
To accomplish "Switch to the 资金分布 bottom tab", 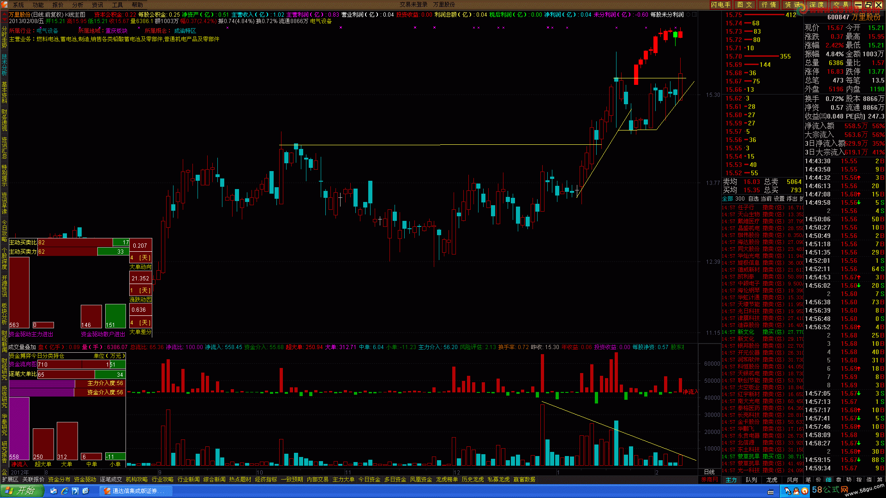I will (59, 480).
